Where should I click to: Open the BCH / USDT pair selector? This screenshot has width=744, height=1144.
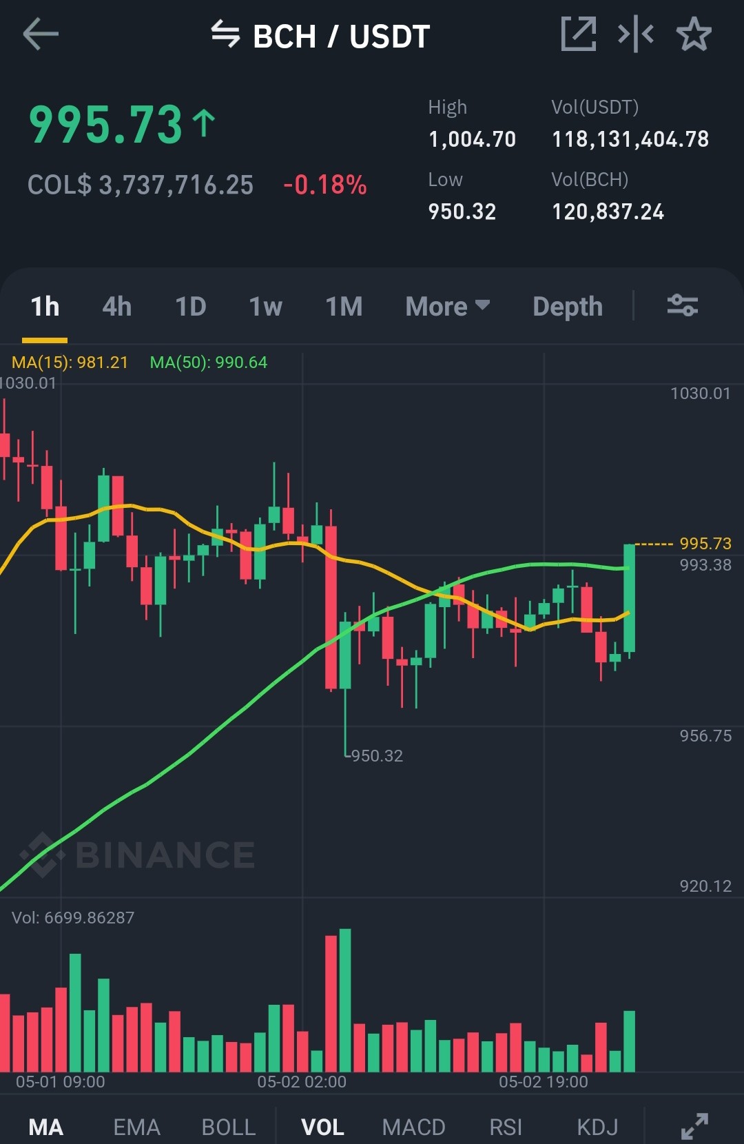tap(341, 36)
